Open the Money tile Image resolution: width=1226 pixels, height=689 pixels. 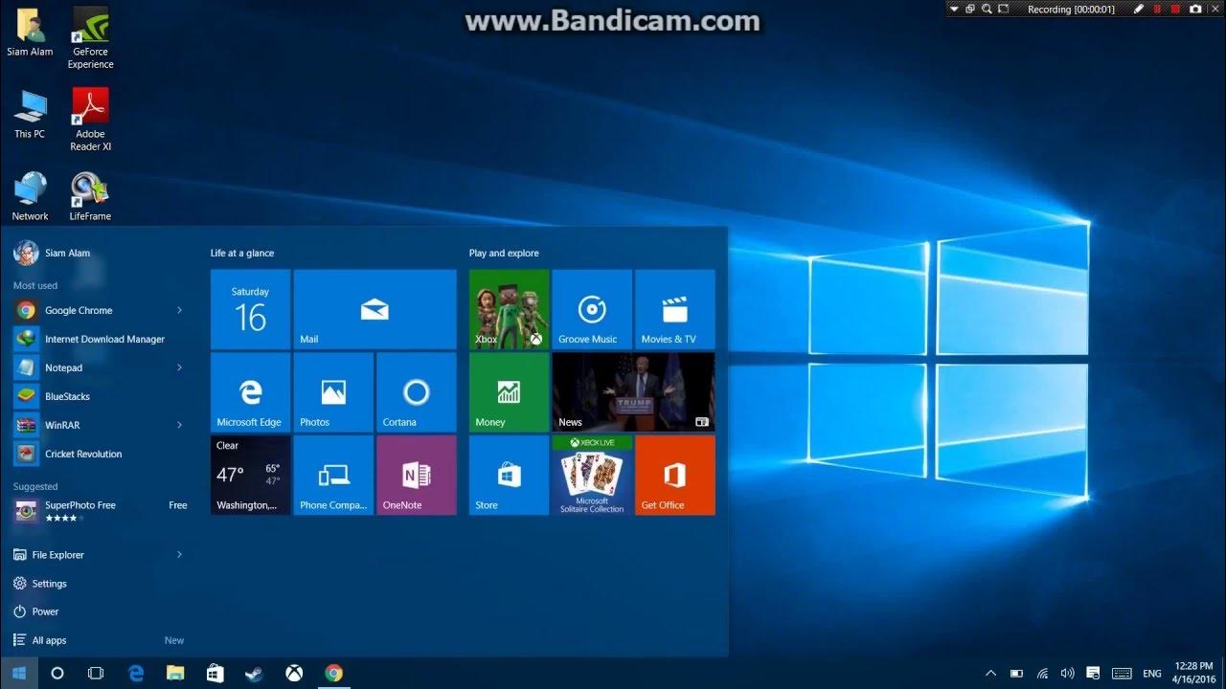pyautogui.click(x=509, y=392)
